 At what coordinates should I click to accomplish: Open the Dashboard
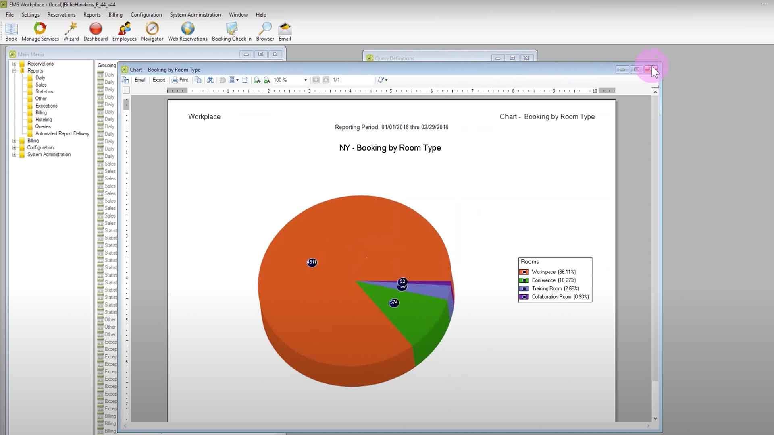pyautogui.click(x=95, y=31)
